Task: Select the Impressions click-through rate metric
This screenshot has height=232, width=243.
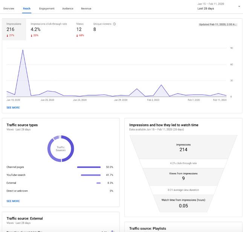Action: [49, 29]
